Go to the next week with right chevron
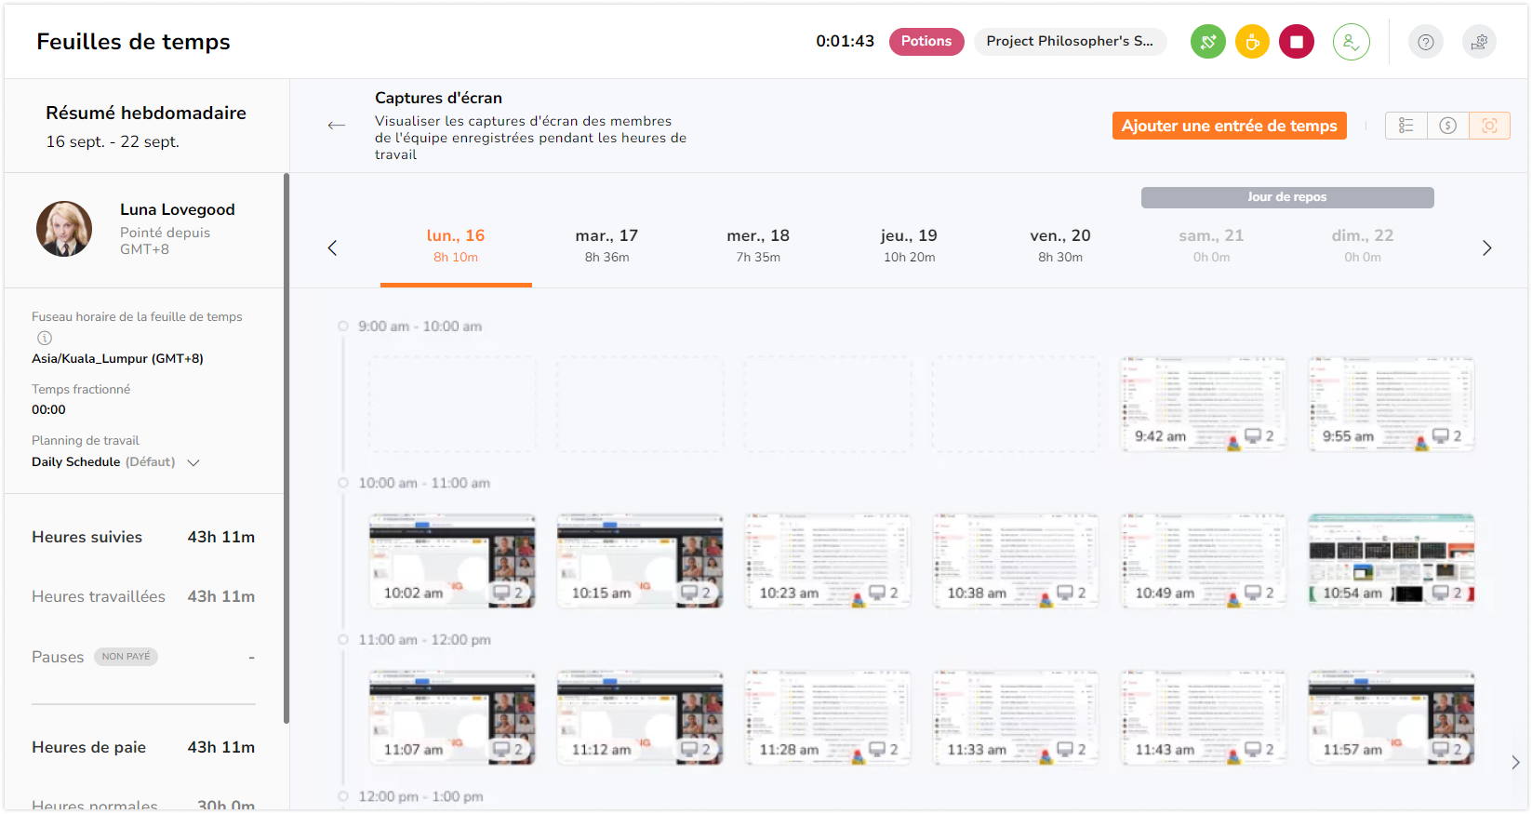The width and height of the screenshot is (1532, 814). (x=1486, y=247)
